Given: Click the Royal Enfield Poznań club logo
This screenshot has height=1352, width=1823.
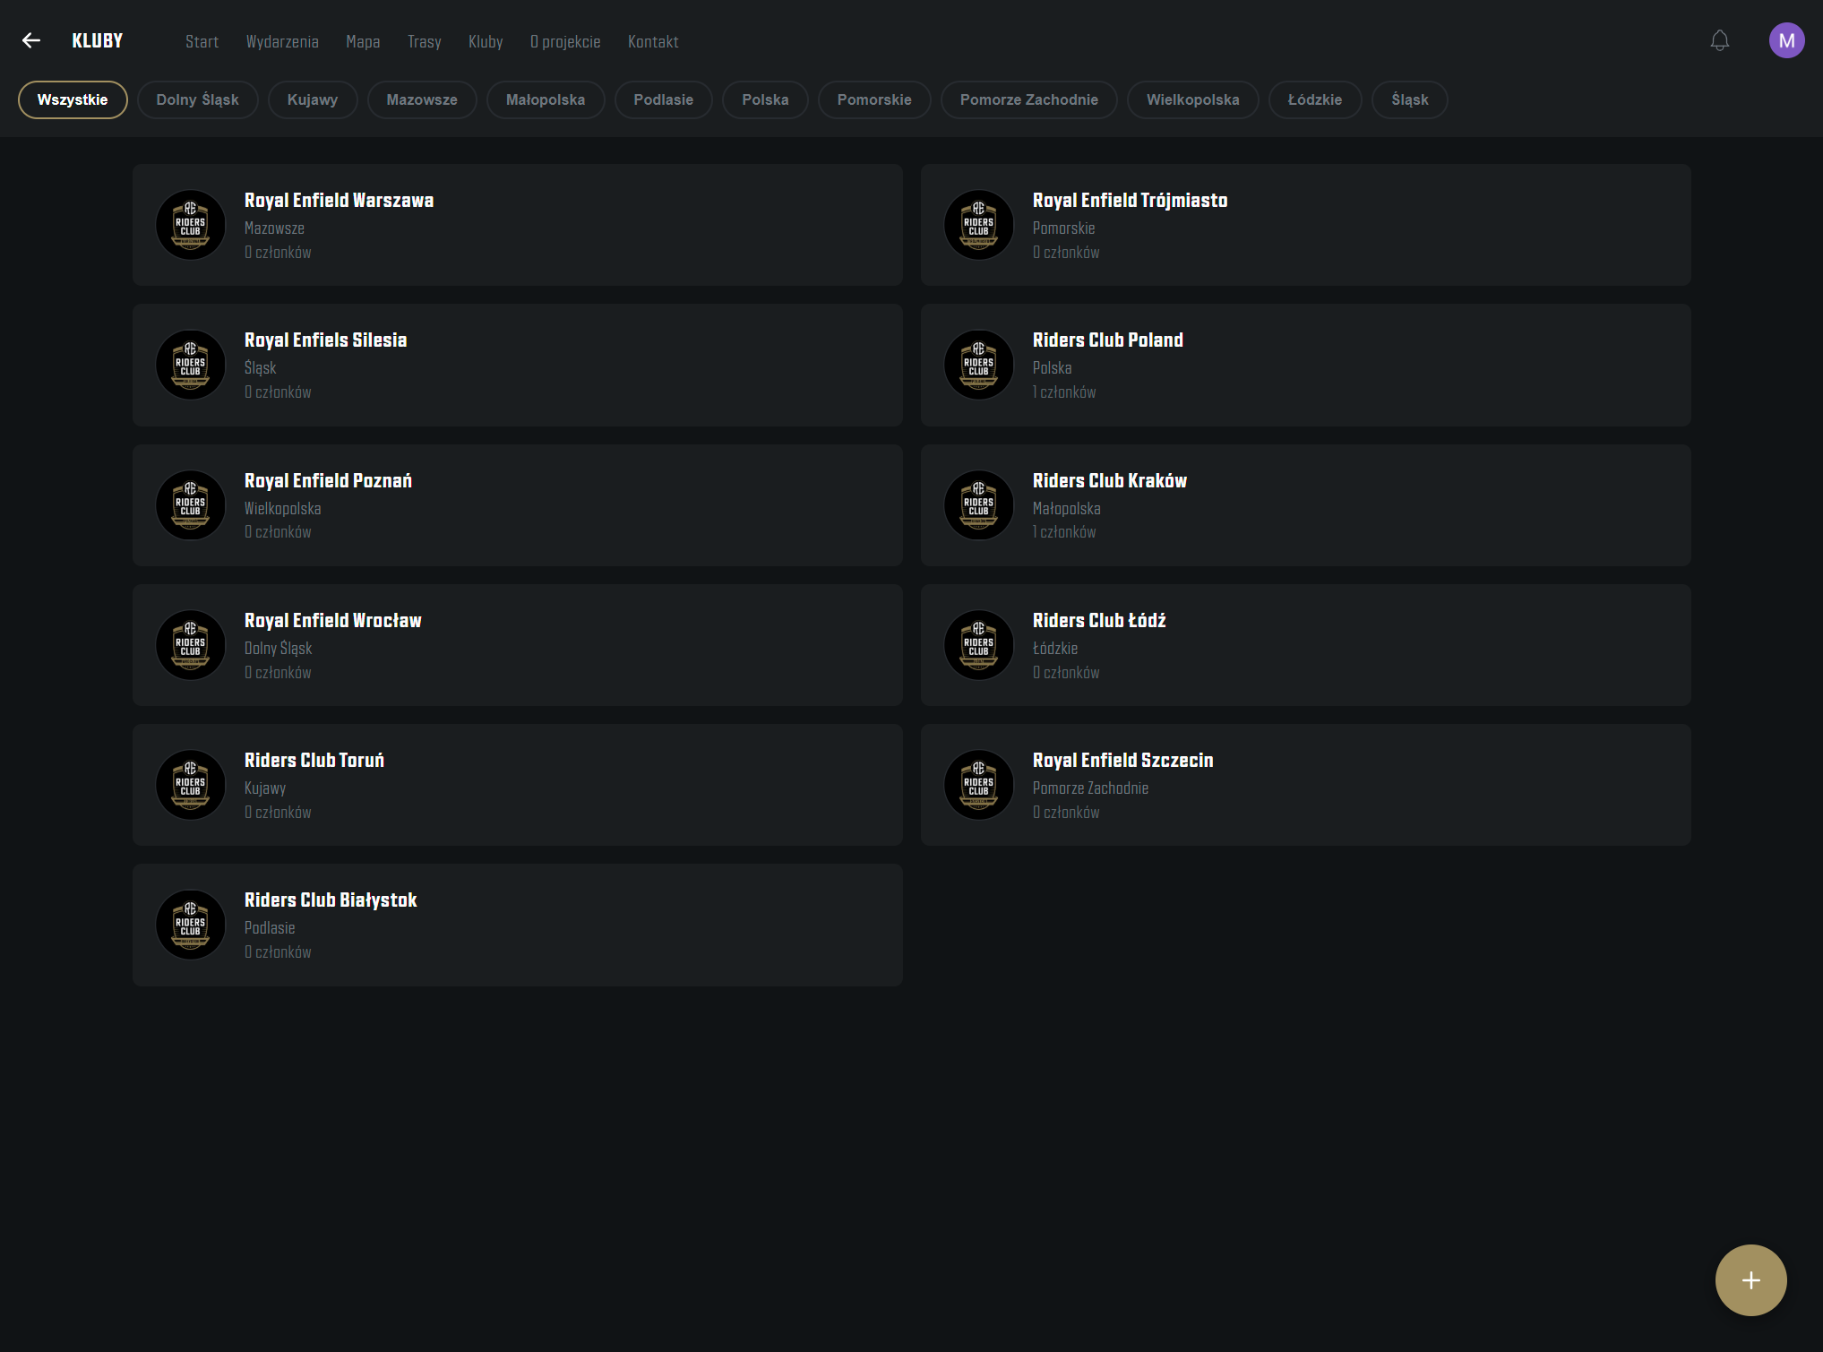Looking at the screenshot, I should point(191,505).
